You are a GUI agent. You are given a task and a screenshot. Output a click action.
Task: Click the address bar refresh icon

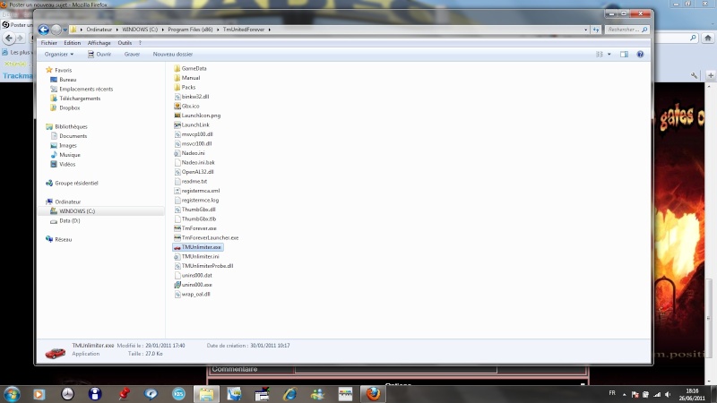click(x=596, y=30)
